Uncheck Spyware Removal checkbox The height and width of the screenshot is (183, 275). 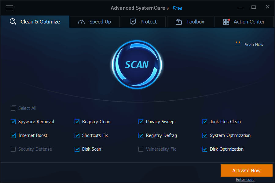[13, 121]
